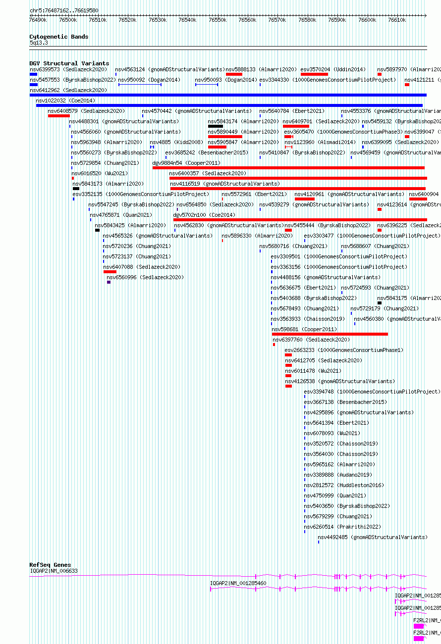
Task: Open esv3394748 1000Genomes pilot label
Action: [x=372, y=392]
